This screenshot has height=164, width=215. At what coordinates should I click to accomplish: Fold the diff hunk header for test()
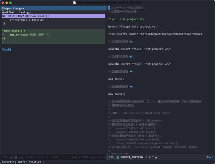[x=25, y=16]
